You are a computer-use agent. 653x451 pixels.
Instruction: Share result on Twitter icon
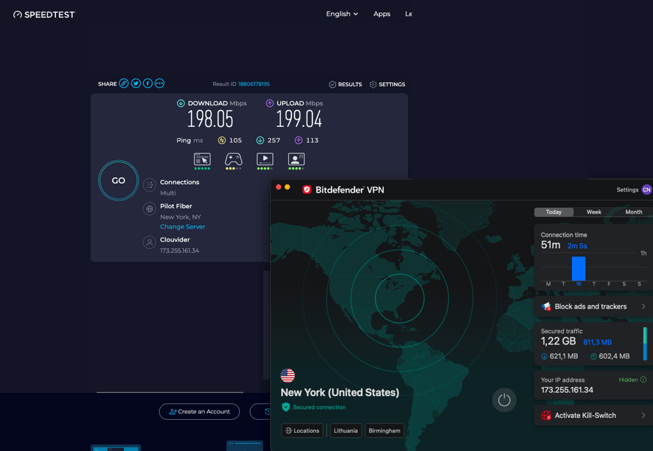point(136,84)
